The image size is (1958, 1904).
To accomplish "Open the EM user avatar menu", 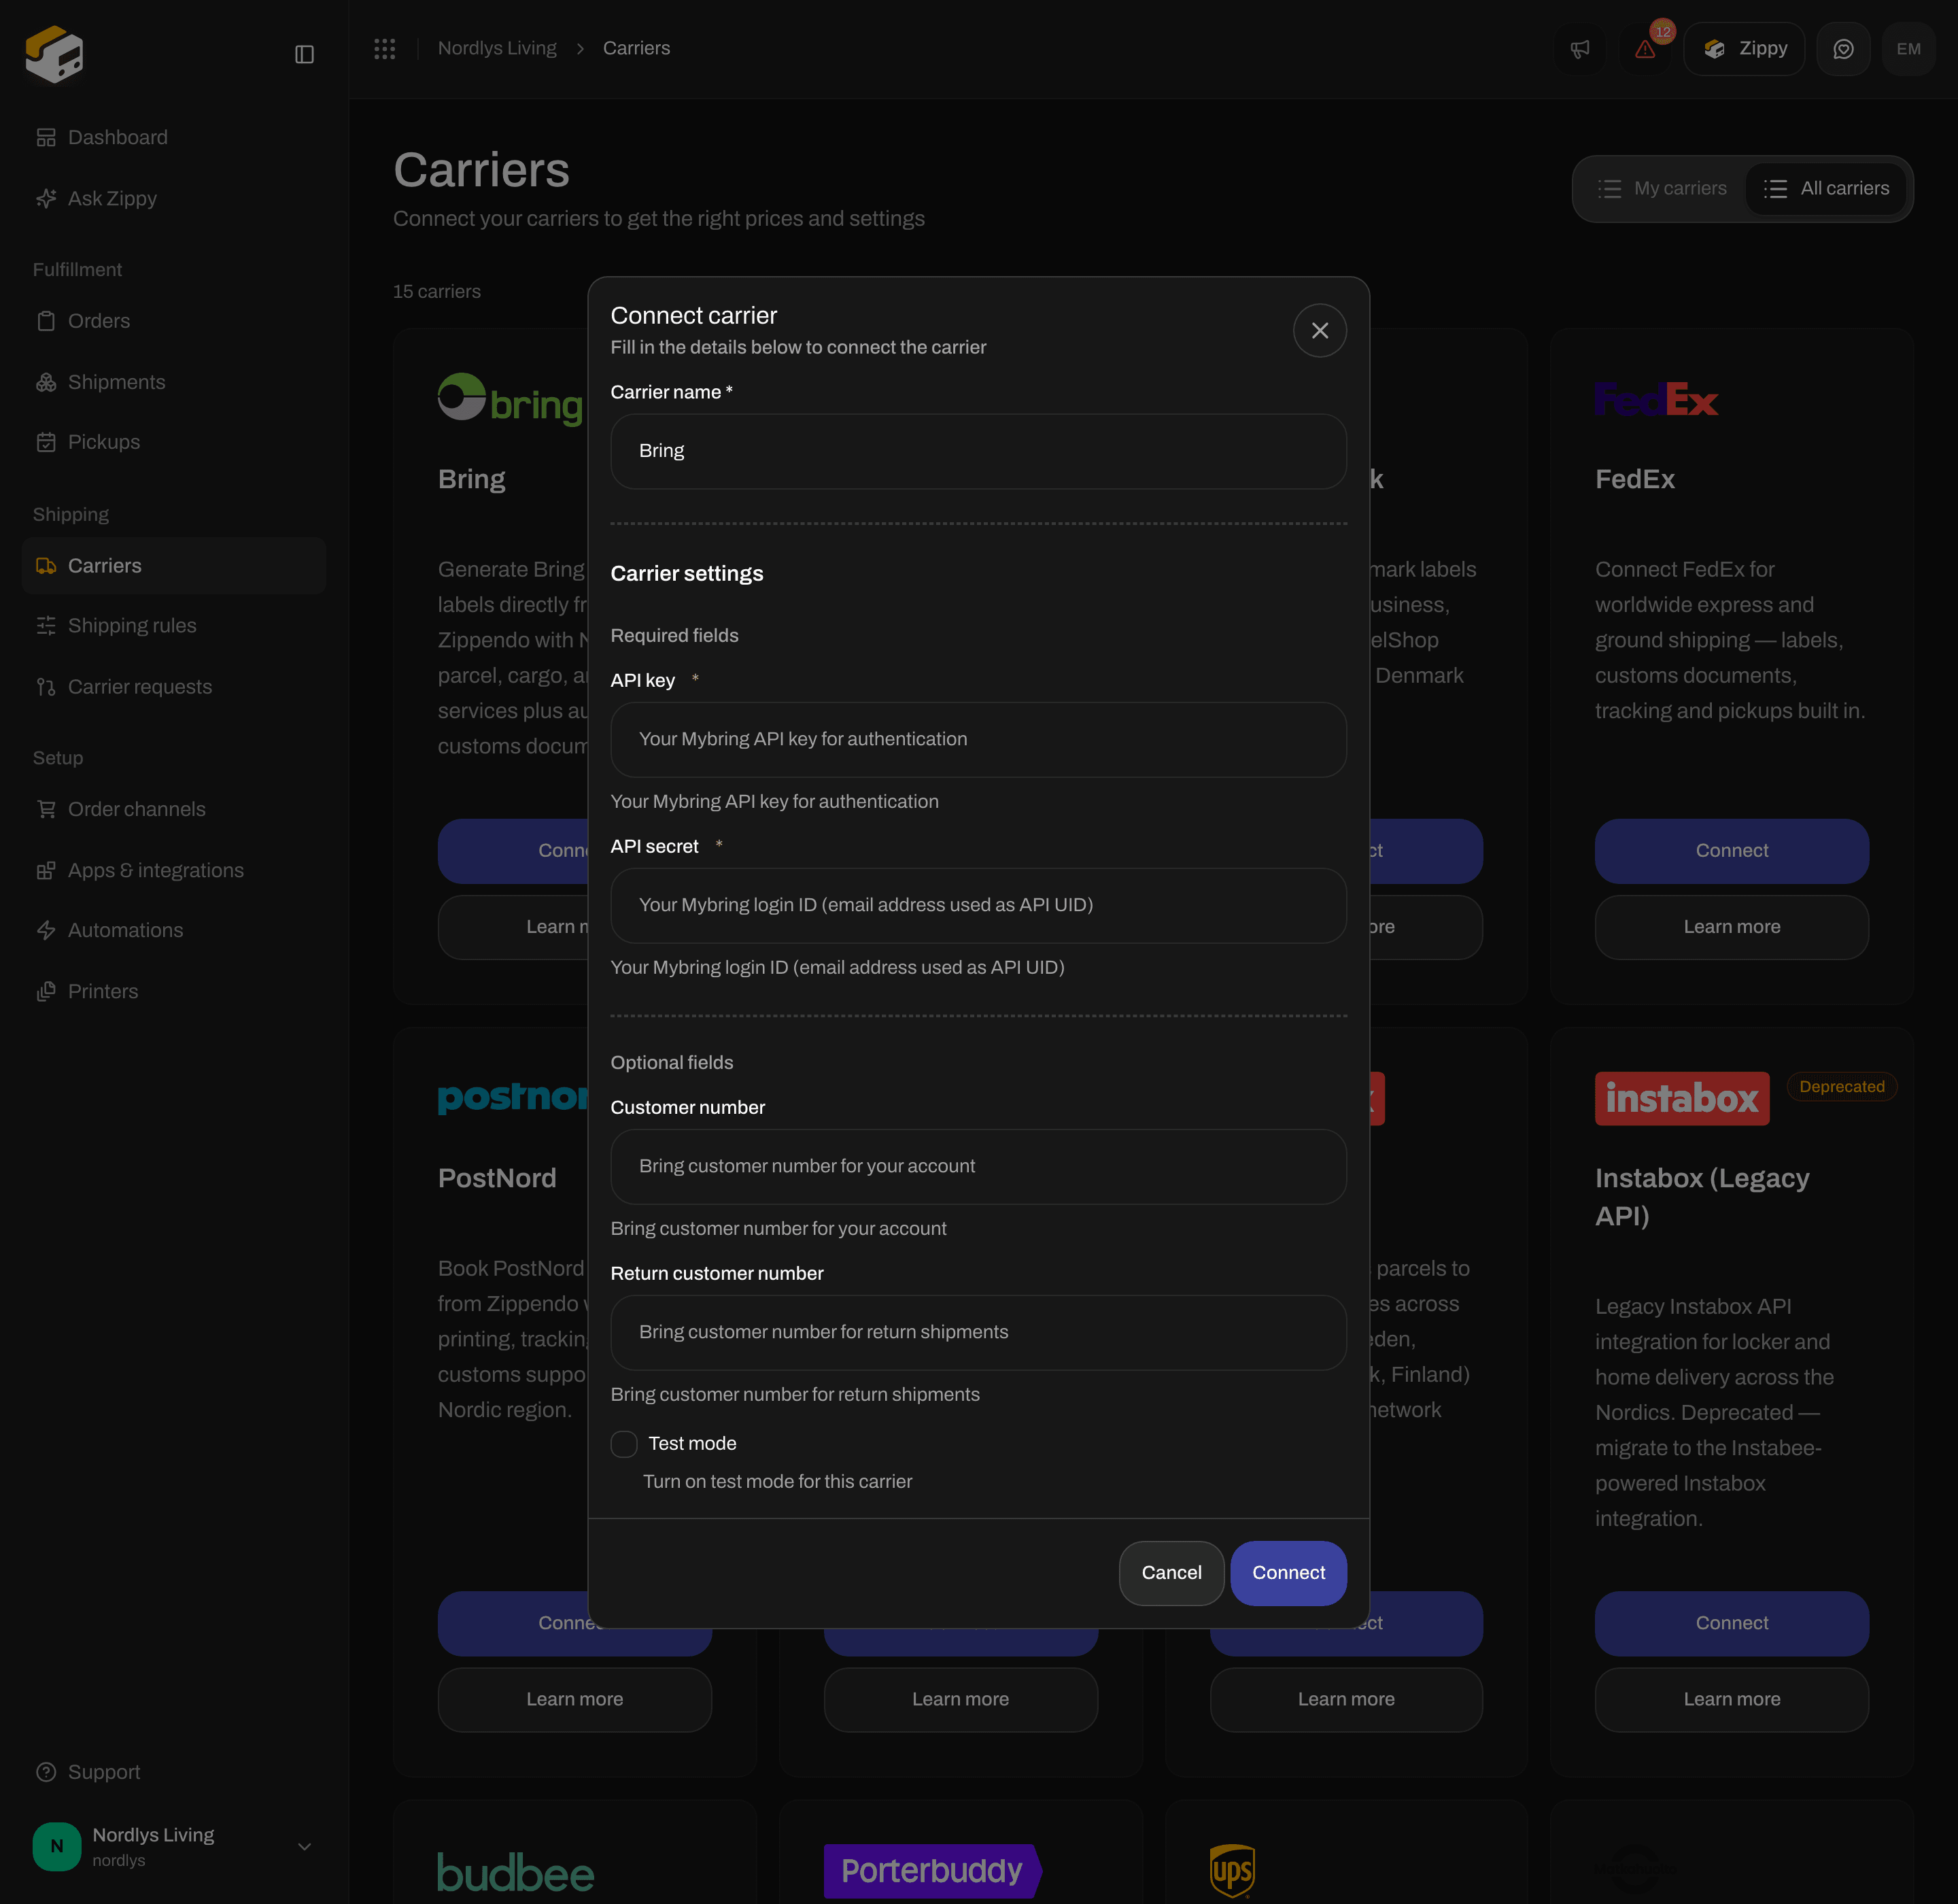I will coord(1908,48).
